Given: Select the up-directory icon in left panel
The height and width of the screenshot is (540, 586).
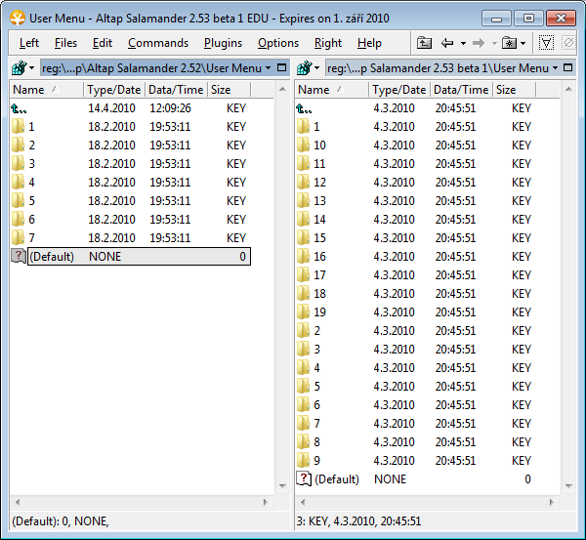Looking at the screenshot, I should tap(19, 108).
